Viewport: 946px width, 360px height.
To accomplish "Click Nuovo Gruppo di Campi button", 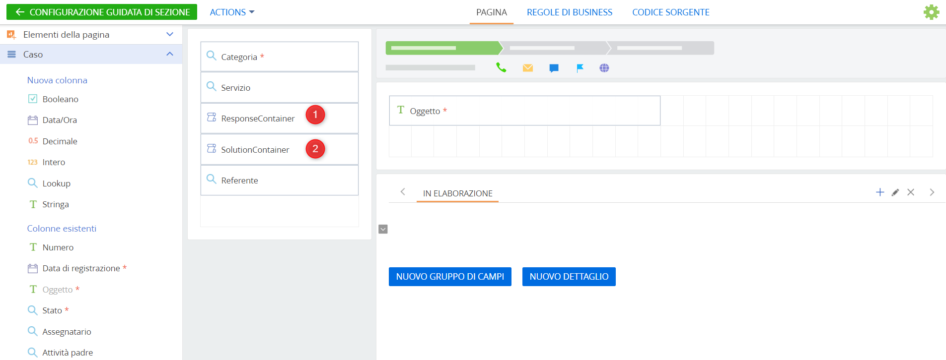I will (450, 277).
